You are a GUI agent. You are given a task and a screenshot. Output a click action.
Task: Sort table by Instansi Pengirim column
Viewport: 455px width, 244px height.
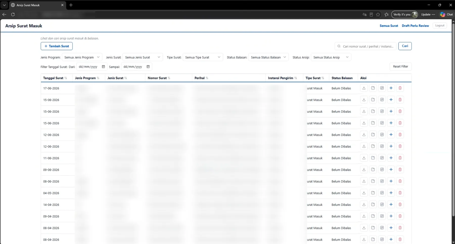pyautogui.click(x=295, y=78)
